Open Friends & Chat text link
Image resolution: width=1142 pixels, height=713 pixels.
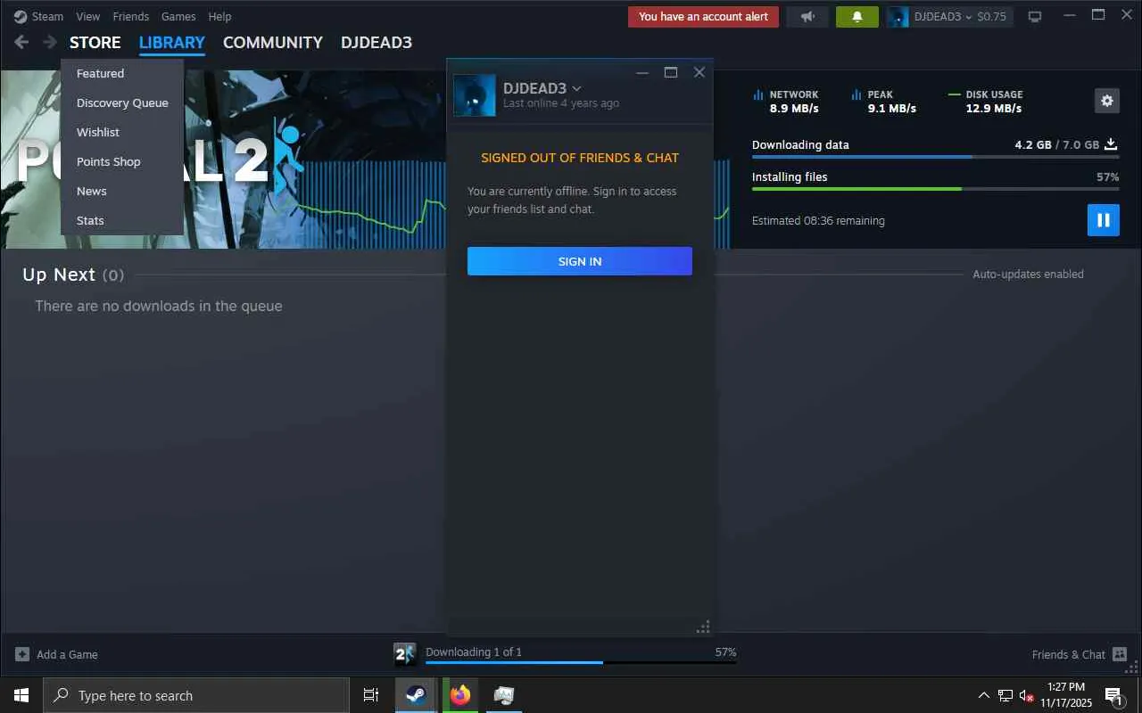tap(1069, 654)
